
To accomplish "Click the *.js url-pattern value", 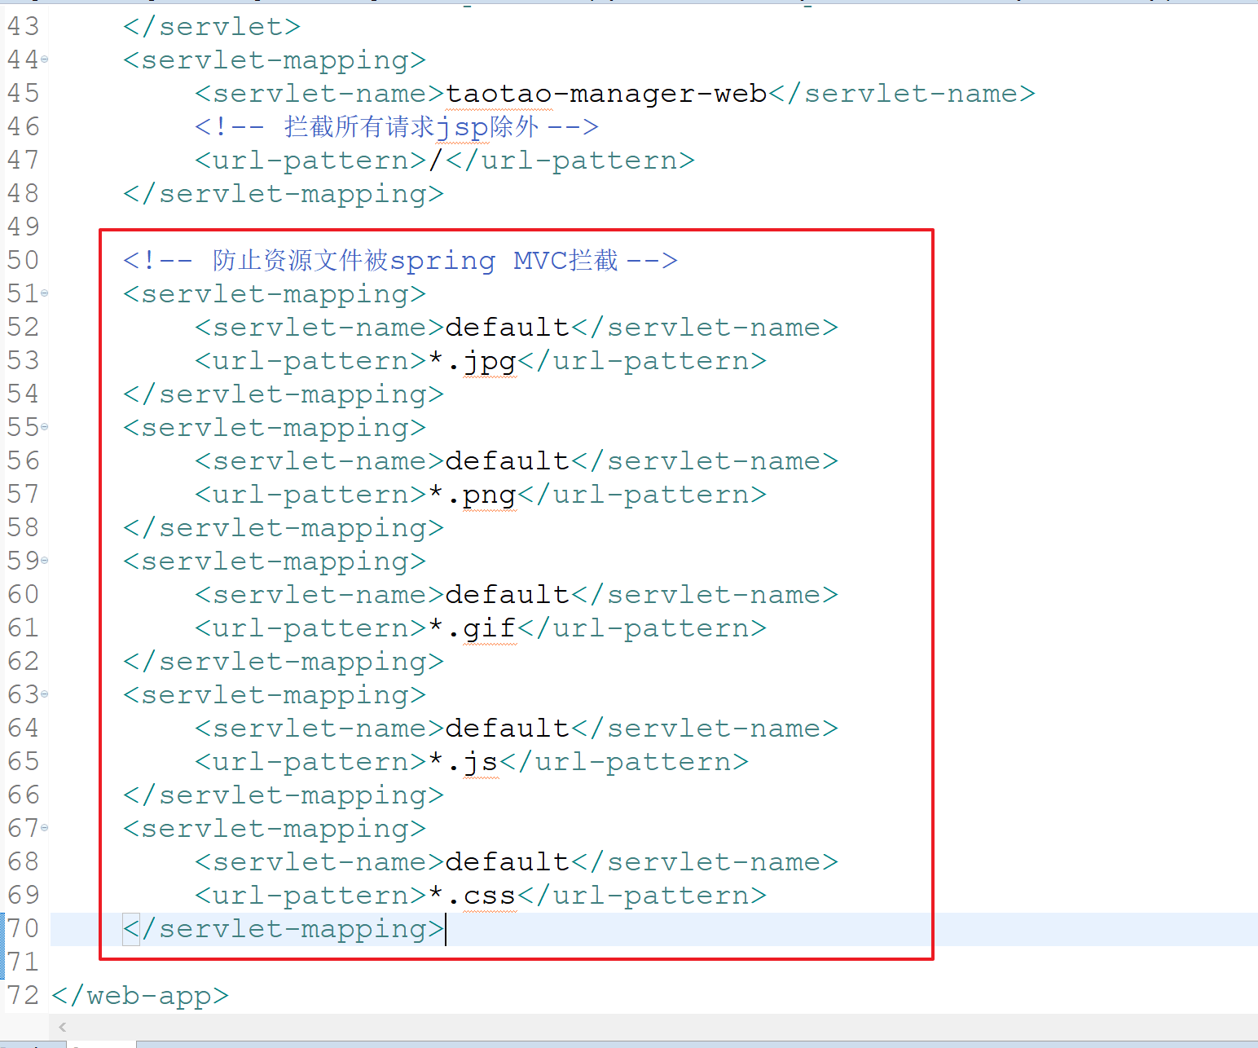I will (x=464, y=762).
